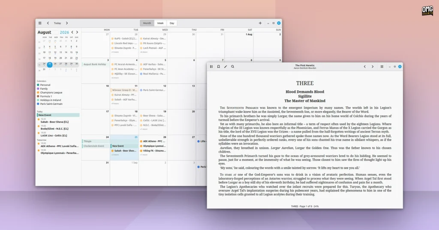This screenshot has width=439, height=230.
Task: Open Celtic - LASK Linz event
Action: [153, 121]
